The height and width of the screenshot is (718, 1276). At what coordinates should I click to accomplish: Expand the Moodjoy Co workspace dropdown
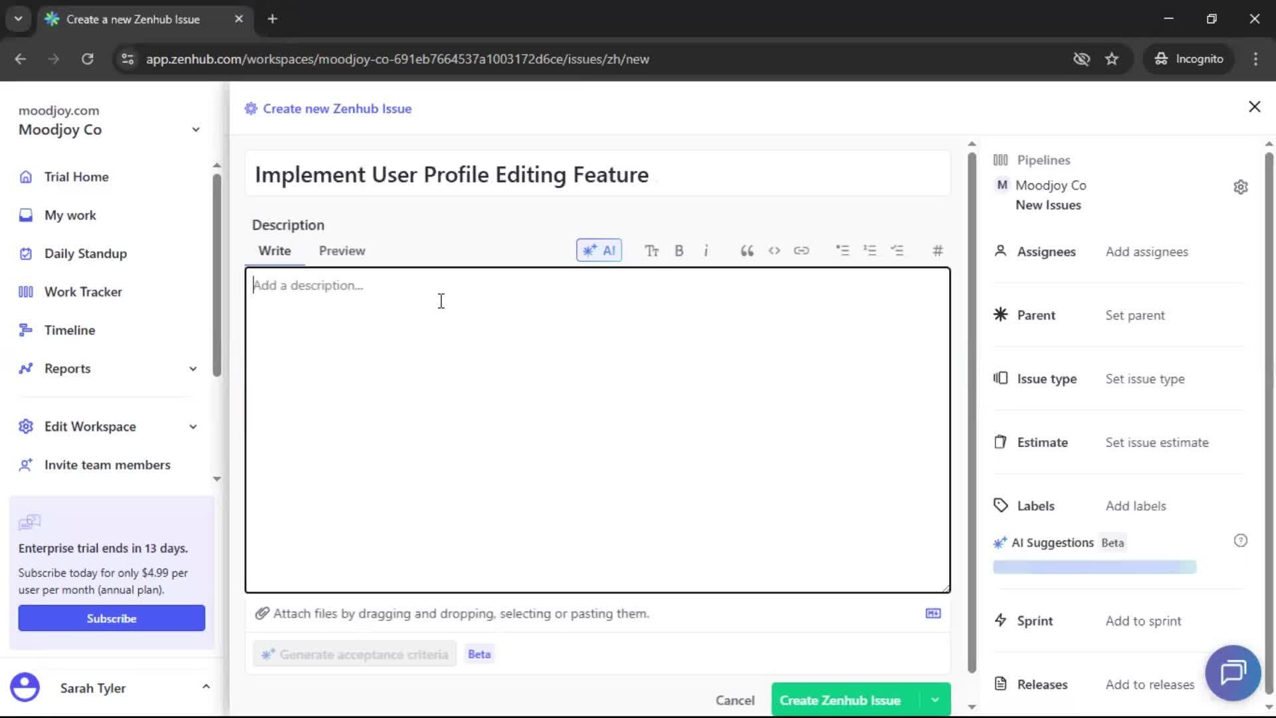pyautogui.click(x=195, y=130)
